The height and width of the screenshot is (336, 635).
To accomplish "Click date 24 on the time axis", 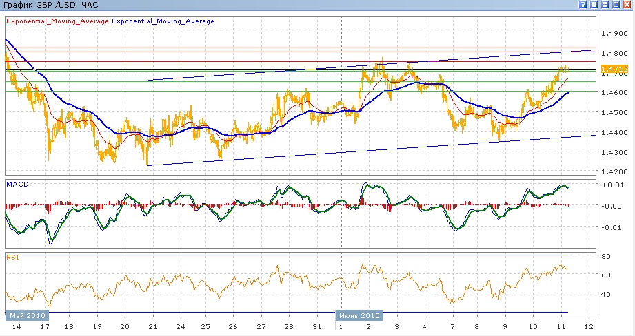I will (181, 327).
